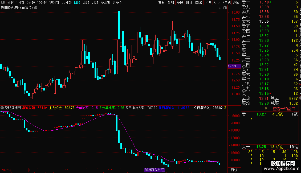Select the 60分钟 period
This screenshot has height=173, width=301.
67,2
